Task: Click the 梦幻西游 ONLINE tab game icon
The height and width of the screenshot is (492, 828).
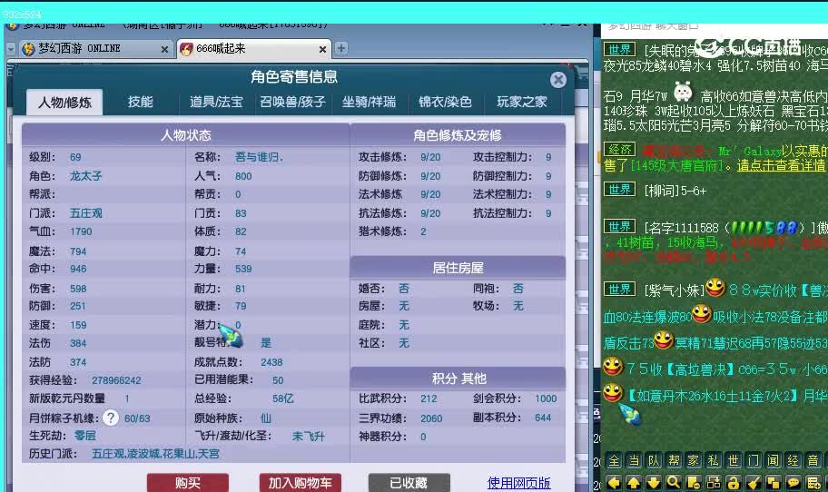Action: (28, 49)
